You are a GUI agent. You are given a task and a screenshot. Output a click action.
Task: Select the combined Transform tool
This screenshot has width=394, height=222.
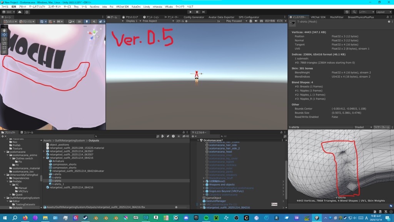(4, 52)
